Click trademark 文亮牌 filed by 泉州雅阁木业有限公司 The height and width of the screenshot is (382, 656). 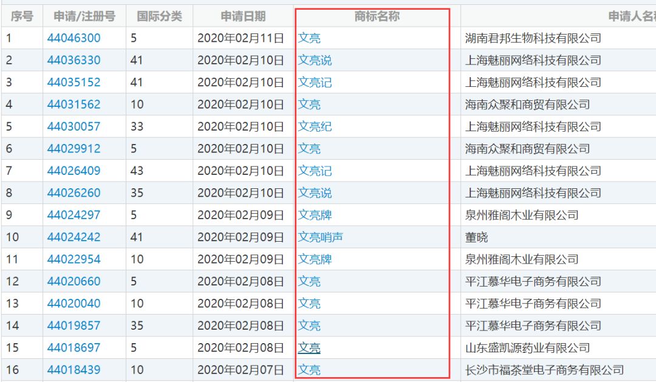[x=314, y=215]
